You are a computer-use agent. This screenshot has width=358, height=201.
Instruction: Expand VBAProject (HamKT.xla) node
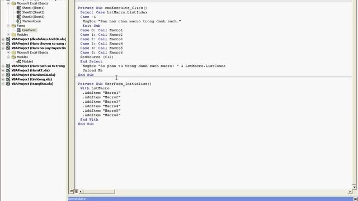coord(3,70)
